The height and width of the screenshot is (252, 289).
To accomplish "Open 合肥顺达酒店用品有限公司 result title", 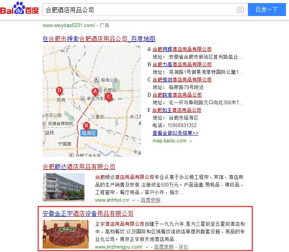I will click(79, 167).
